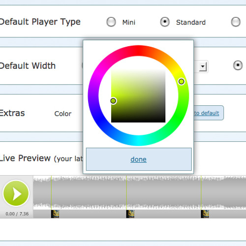Viewport: 246px width, 246px height.
Task: Select the unlabeled radio right of Standard
Action: [x=236, y=22]
